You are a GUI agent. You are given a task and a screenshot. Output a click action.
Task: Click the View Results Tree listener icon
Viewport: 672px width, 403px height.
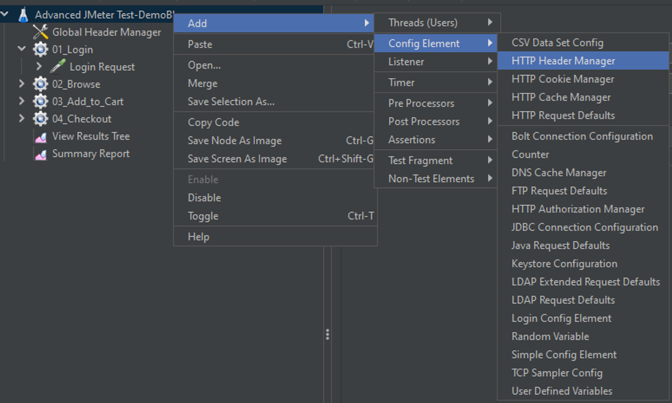coord(40,137)
